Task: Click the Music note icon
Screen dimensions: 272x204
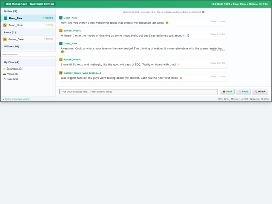Action: tap(5, 79)
